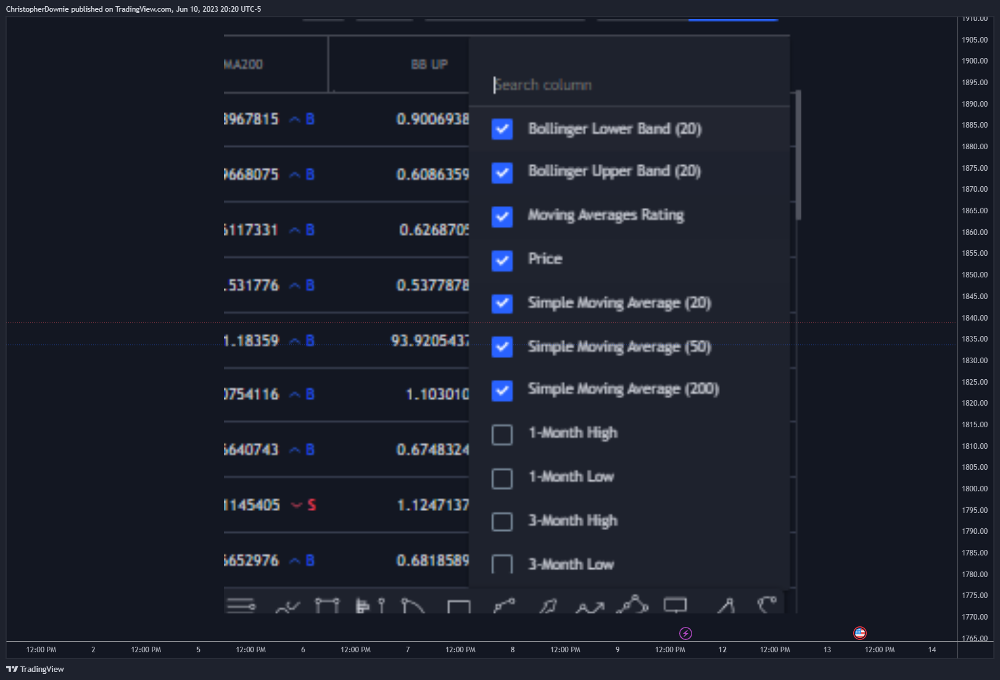Click the 93.9205437 BB UP cell
Viewport: 1000px width, 680px height.
point(430,340)
